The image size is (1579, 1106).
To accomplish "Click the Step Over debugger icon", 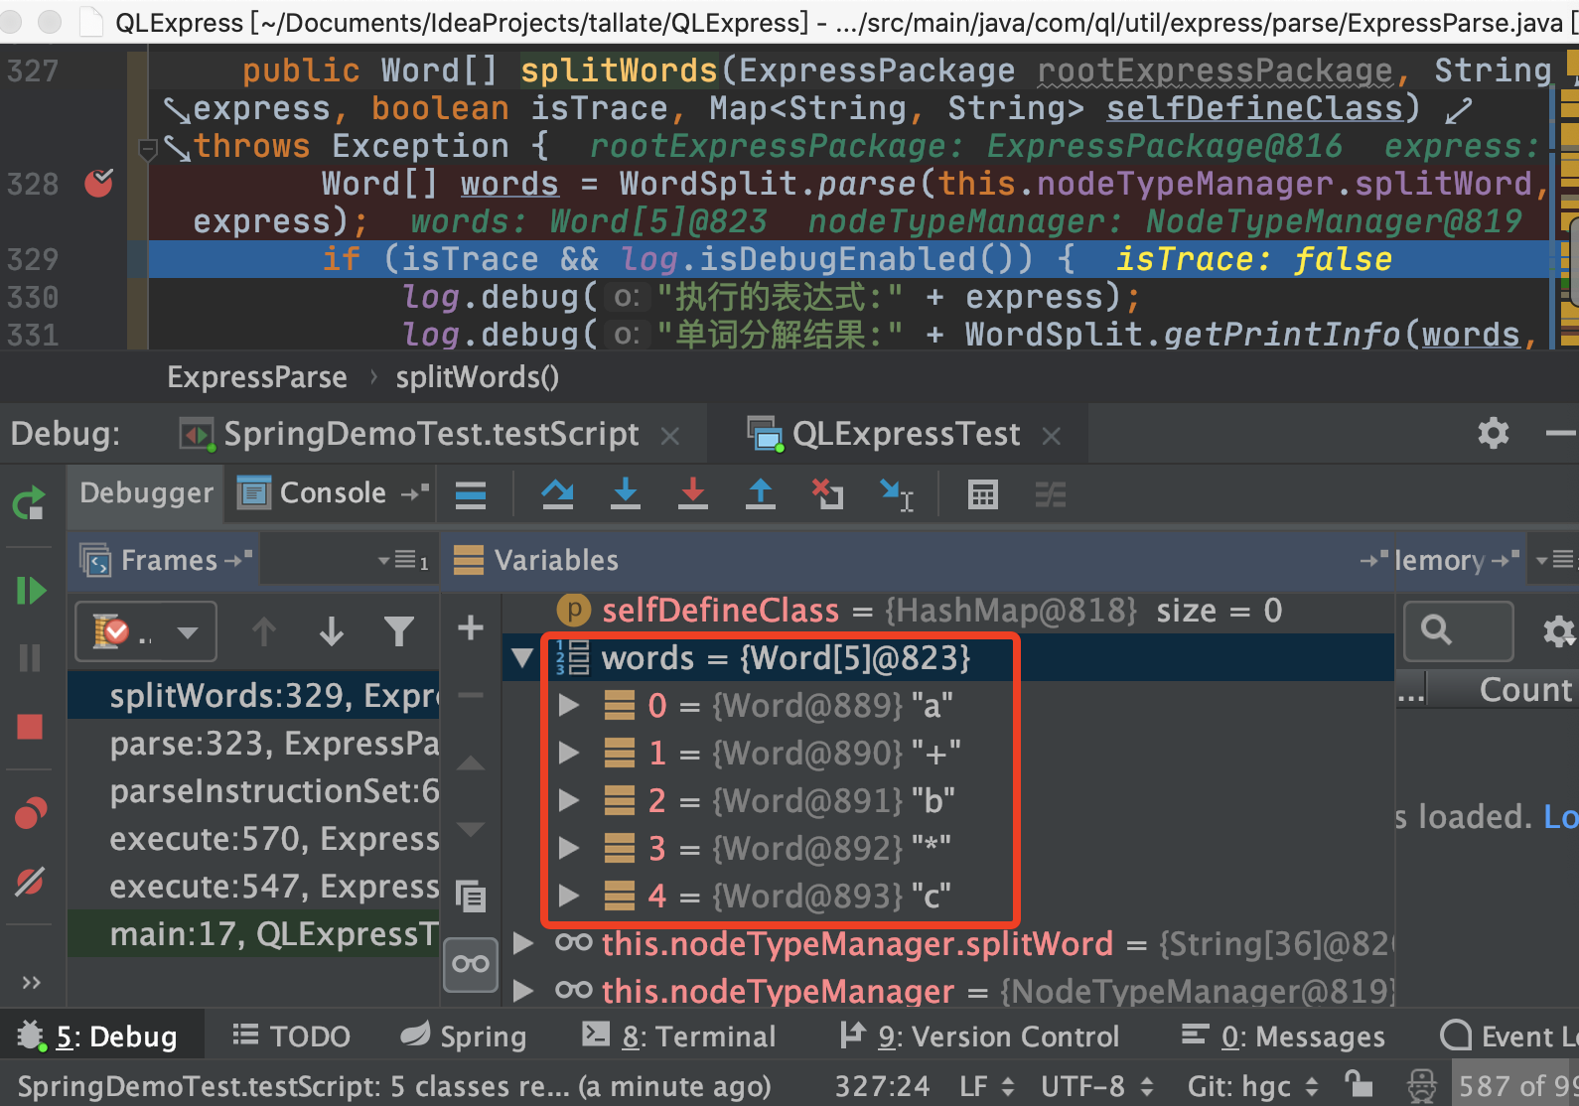I will click(557, 493).
